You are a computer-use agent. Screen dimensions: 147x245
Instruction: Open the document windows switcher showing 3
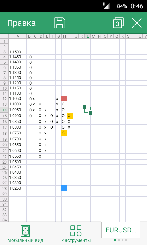[118, 23]
